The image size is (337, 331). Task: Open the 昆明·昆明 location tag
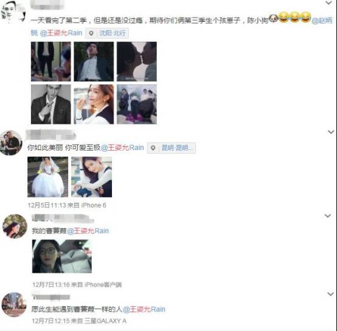(172, 148)
